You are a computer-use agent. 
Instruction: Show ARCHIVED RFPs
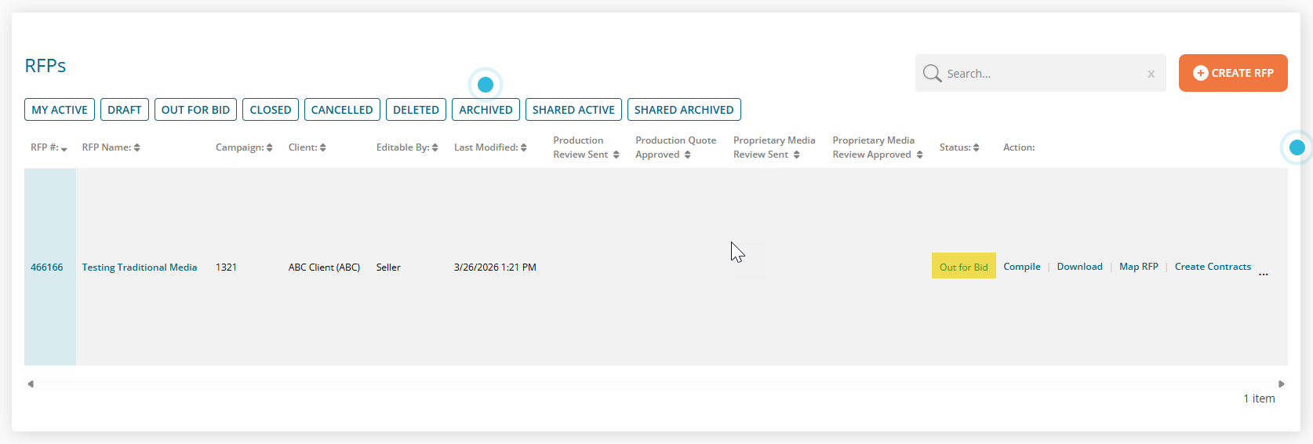[486, 110]
